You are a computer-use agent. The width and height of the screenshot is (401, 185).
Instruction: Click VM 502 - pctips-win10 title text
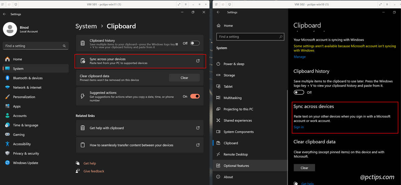311,4
